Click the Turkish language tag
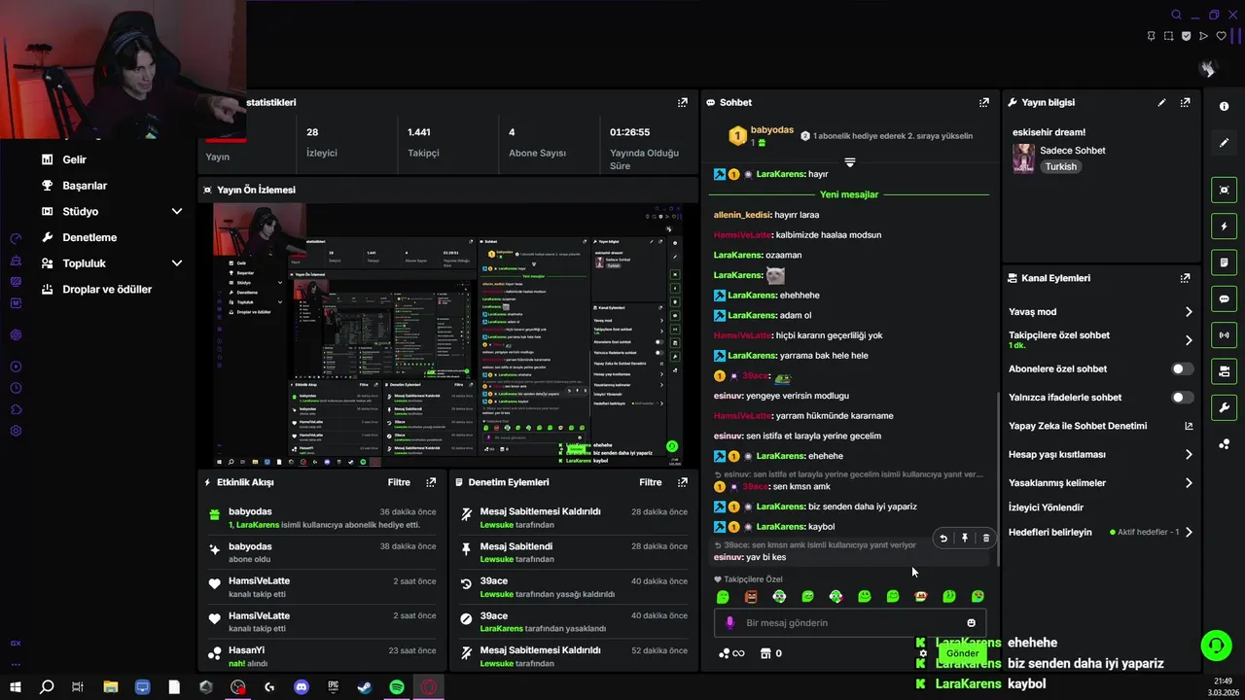This screenshot has height=700, width=1245. 1061,167
